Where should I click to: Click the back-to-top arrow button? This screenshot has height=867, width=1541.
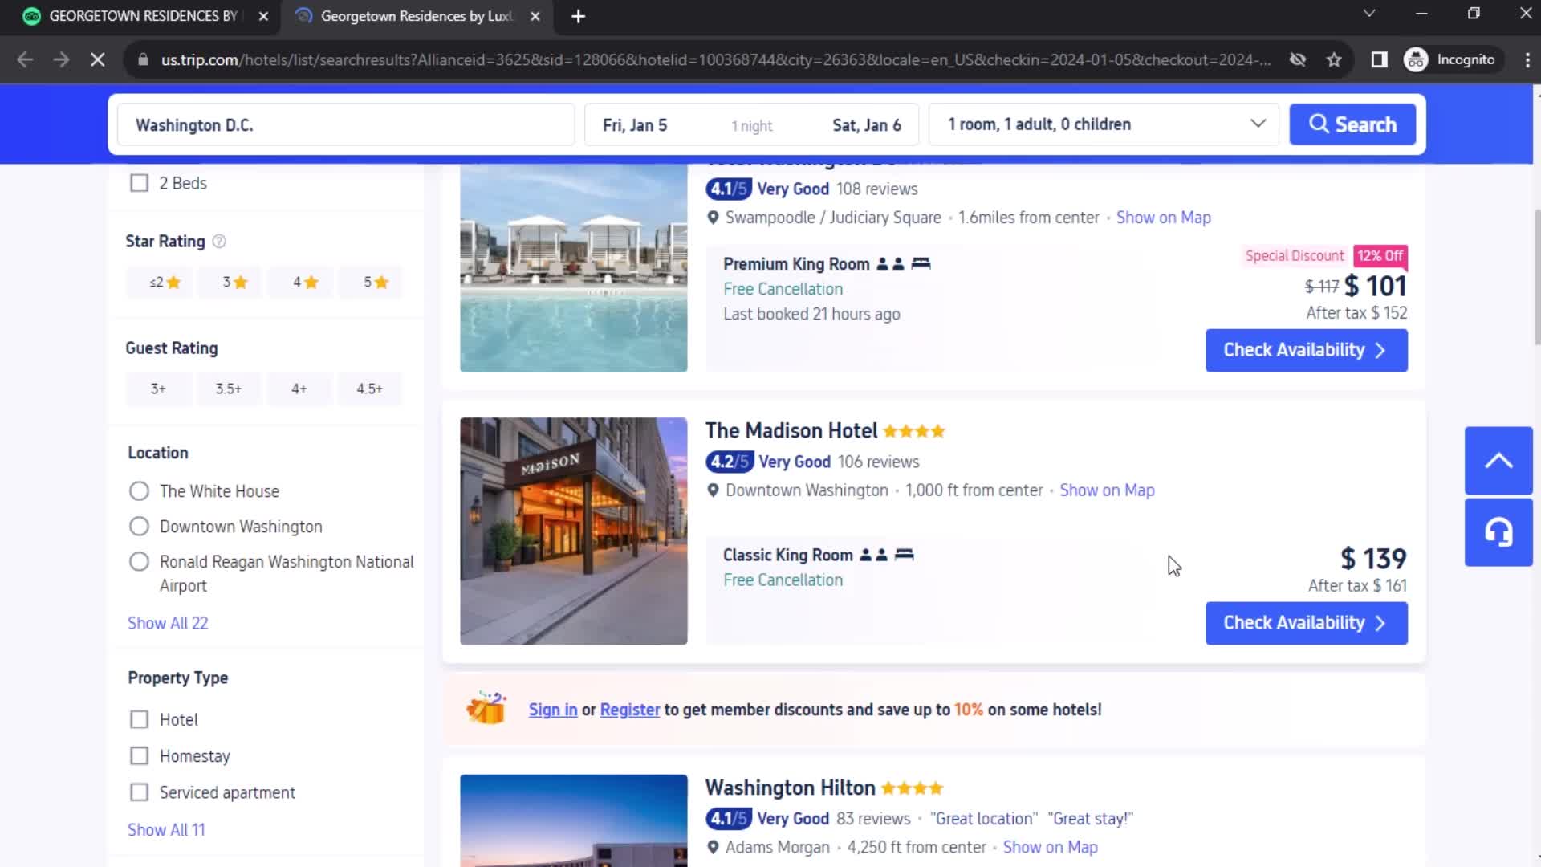(1498, 461)
